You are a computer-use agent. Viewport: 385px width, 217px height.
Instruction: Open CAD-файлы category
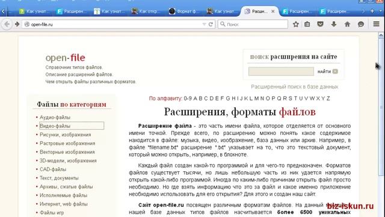click(x=53, y=169)
